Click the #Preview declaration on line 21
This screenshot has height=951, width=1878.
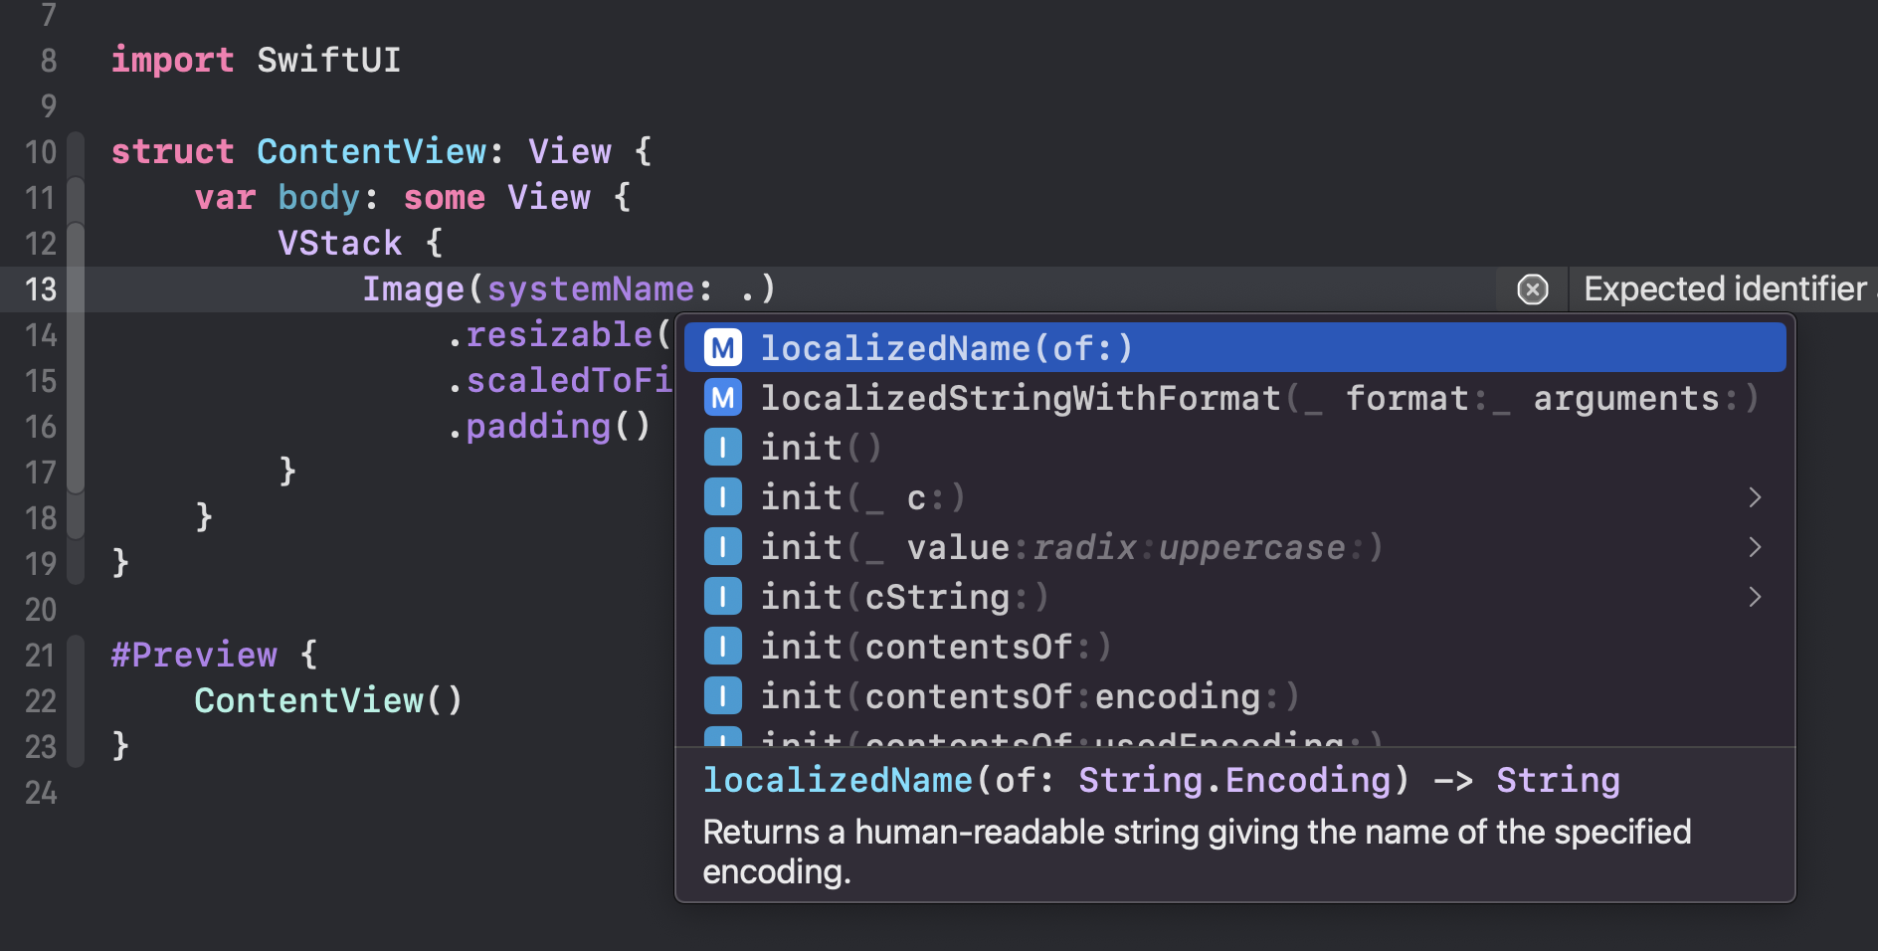[x=194, y=654]
